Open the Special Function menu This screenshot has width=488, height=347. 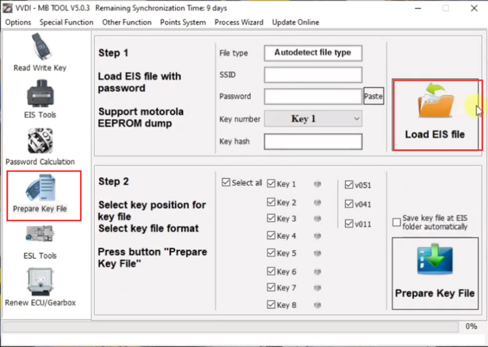(66, 23)
